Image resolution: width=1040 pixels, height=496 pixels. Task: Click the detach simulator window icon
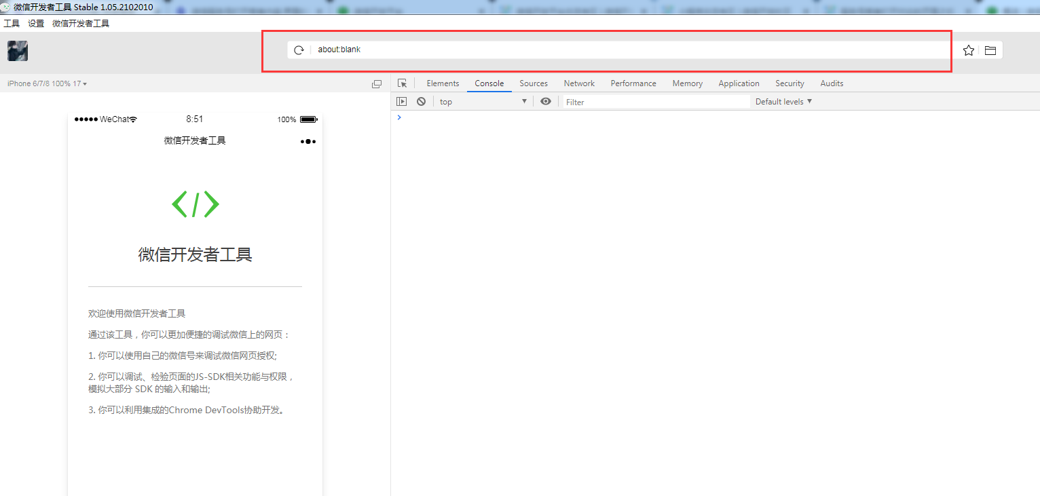click(x=377, y=84)
